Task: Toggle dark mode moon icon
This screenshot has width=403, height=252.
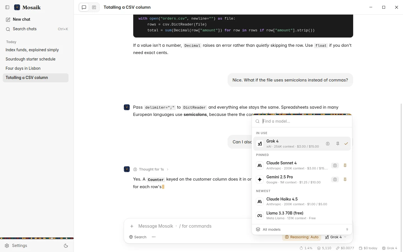Action: tap(66, 246)
